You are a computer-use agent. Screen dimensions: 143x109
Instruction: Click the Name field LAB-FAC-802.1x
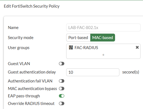click(103, 28)
